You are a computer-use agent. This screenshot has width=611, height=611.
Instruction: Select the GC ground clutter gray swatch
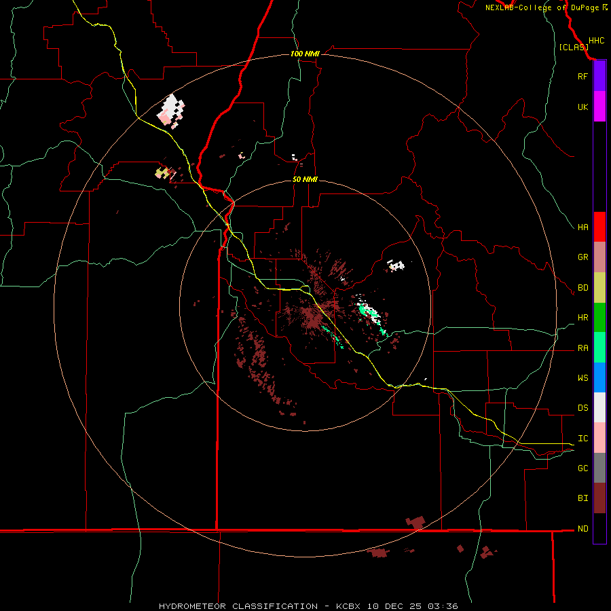point(599,468)
